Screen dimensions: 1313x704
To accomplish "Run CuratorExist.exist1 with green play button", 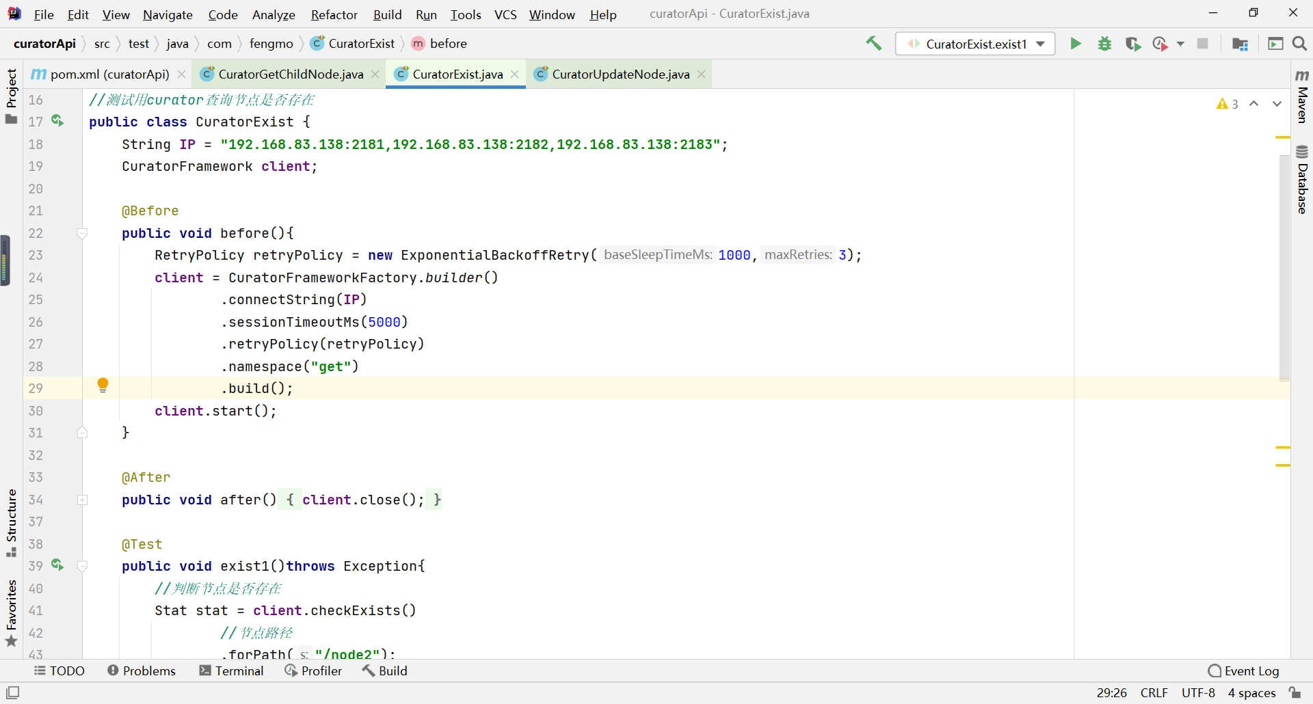I will coord(1076,44).
